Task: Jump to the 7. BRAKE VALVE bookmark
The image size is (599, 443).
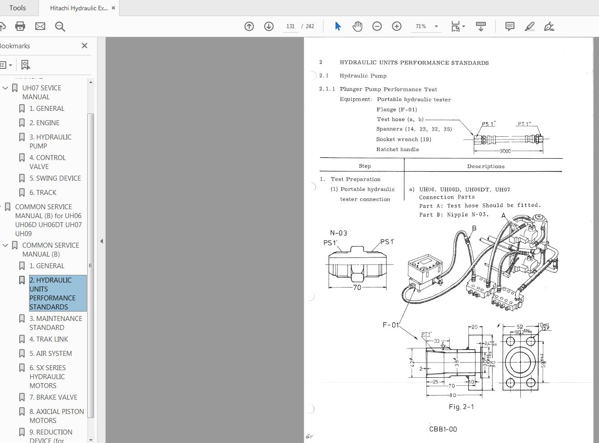Action: [x=53, y=397]
